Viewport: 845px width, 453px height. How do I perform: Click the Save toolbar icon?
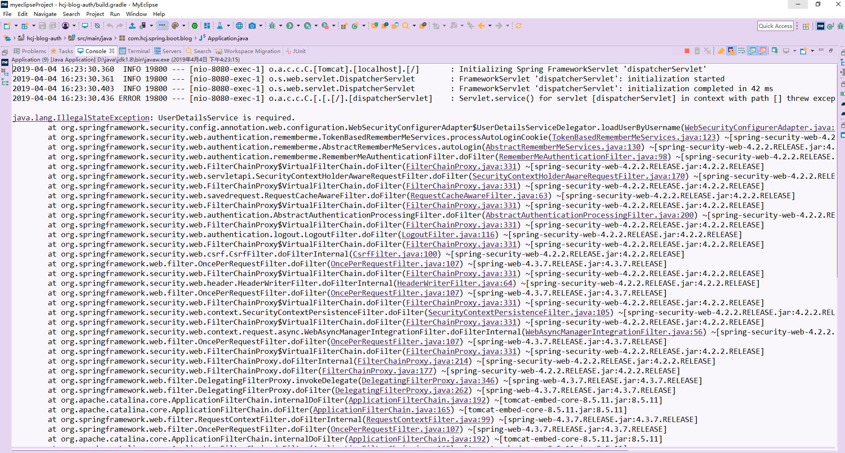coord(42,26)
